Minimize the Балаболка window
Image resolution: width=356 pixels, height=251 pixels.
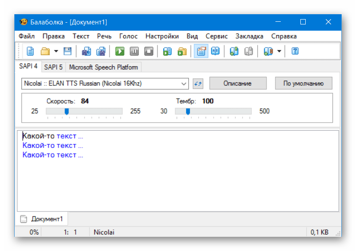[x=278, y=22]
